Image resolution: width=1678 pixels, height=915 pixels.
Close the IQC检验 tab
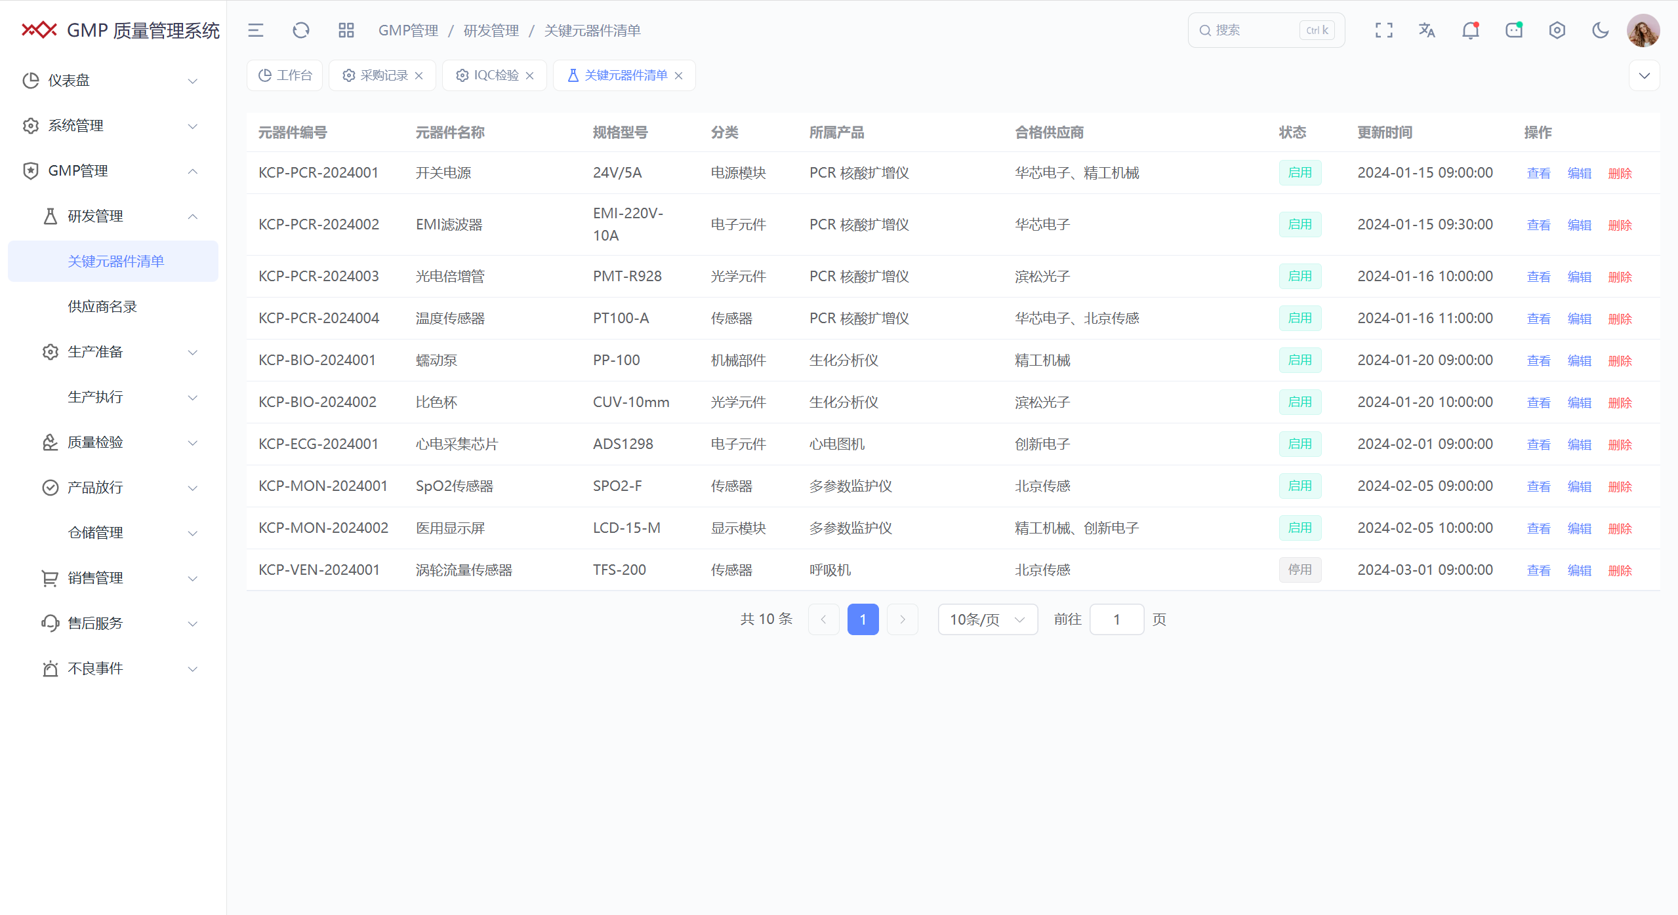(530, 76)
